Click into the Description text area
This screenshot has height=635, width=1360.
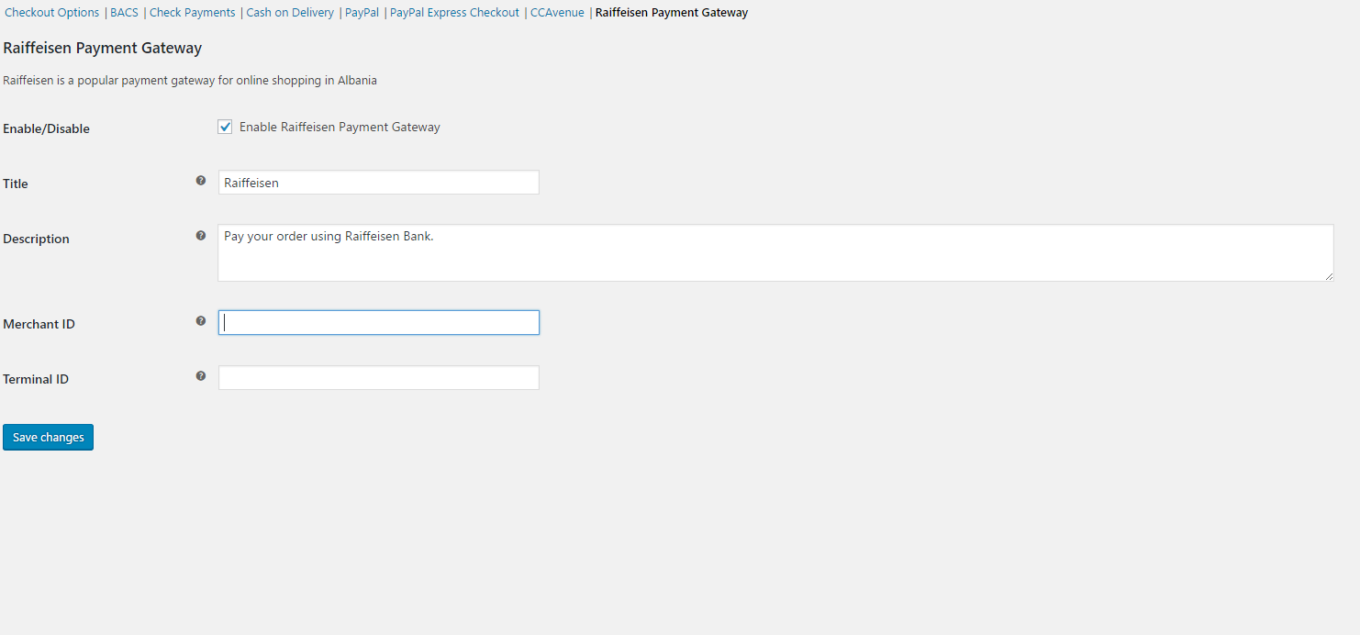point(775,252)
